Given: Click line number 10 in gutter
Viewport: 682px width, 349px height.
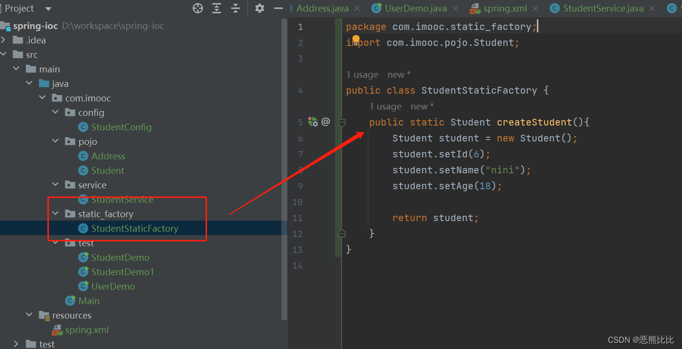Looking at the screenshot, I should pyautogui.click(x=297, y=202).
